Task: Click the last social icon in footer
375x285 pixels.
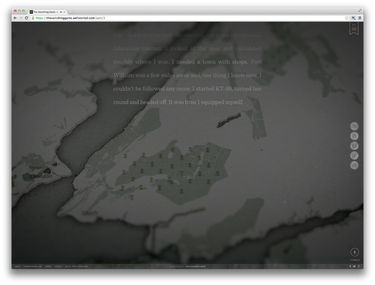Action: (359, 266)
